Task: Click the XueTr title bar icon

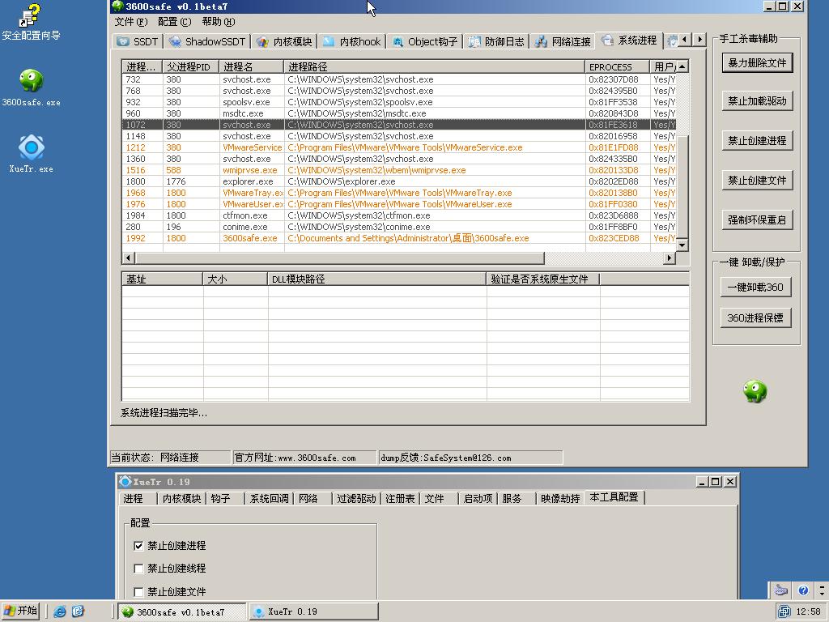Action: tap(125, 481)
